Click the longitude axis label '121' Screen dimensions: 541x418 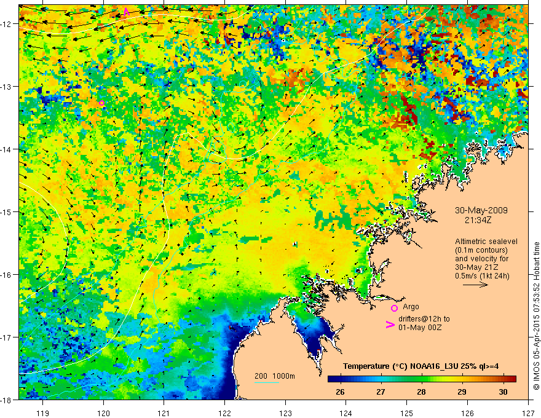pyautogui.click(x=164, y=413)
